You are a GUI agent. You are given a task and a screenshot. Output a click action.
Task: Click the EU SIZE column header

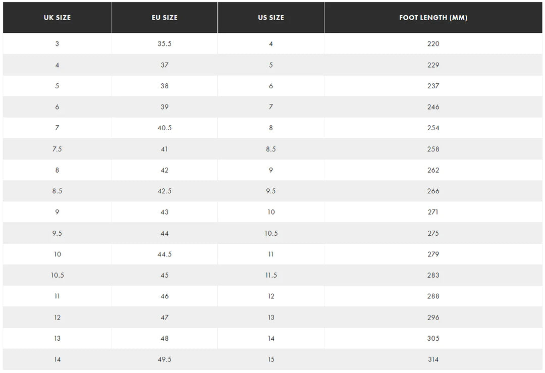165,18
